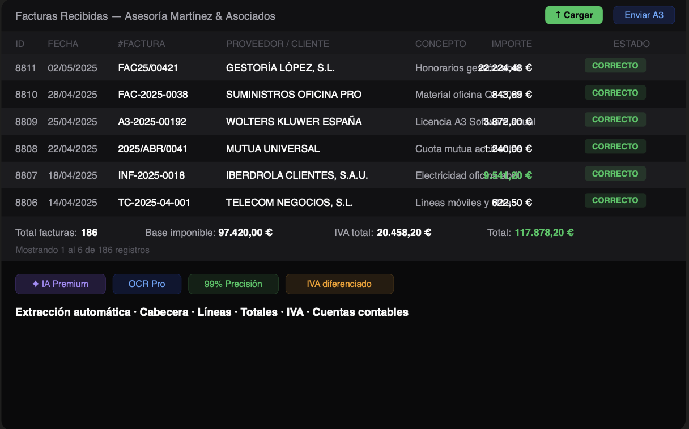The image size is (689, 429).
Task: Click CORRECTO status for WOLTERS KLUWER row
Action: tap(615, 119)
